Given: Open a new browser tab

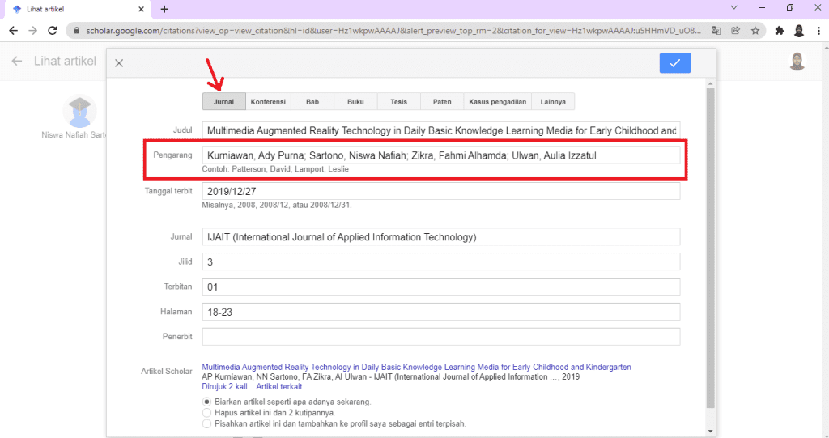Looking at the screenshot, I should (x=164, y=9).
